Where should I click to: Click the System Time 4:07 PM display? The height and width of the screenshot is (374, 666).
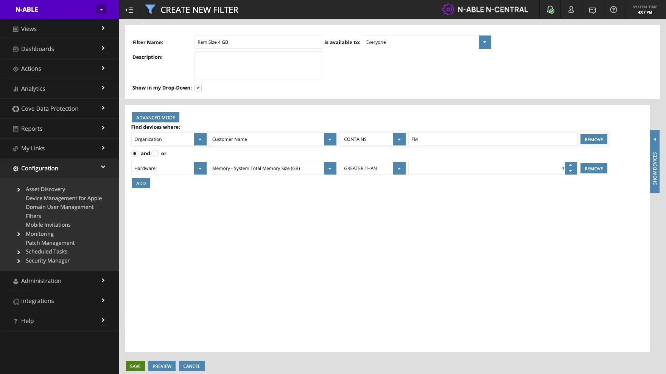tap(645, 10)
